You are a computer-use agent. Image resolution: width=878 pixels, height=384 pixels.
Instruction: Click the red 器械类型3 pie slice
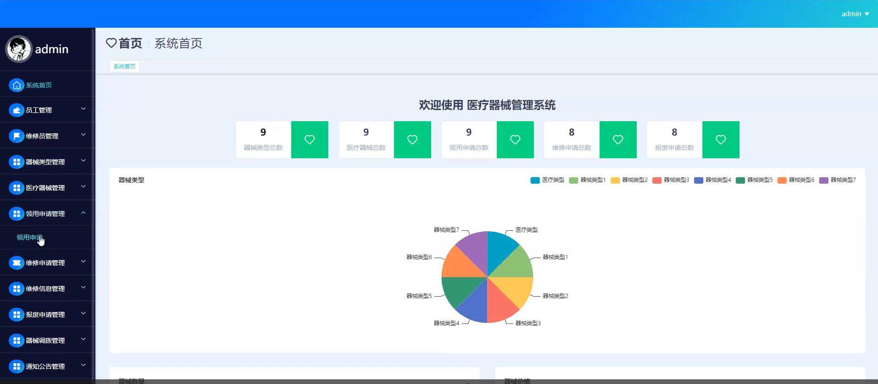coord(499,305)
